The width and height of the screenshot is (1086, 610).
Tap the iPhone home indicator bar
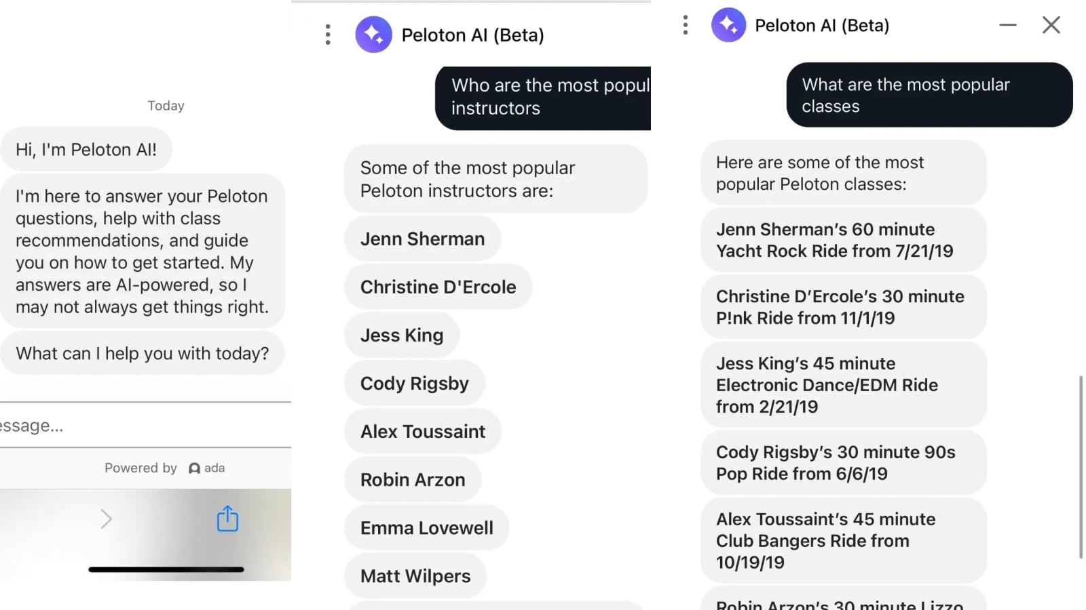166,569
